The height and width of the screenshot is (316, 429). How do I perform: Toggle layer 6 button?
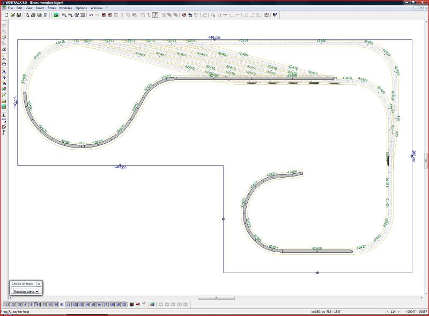38,305
